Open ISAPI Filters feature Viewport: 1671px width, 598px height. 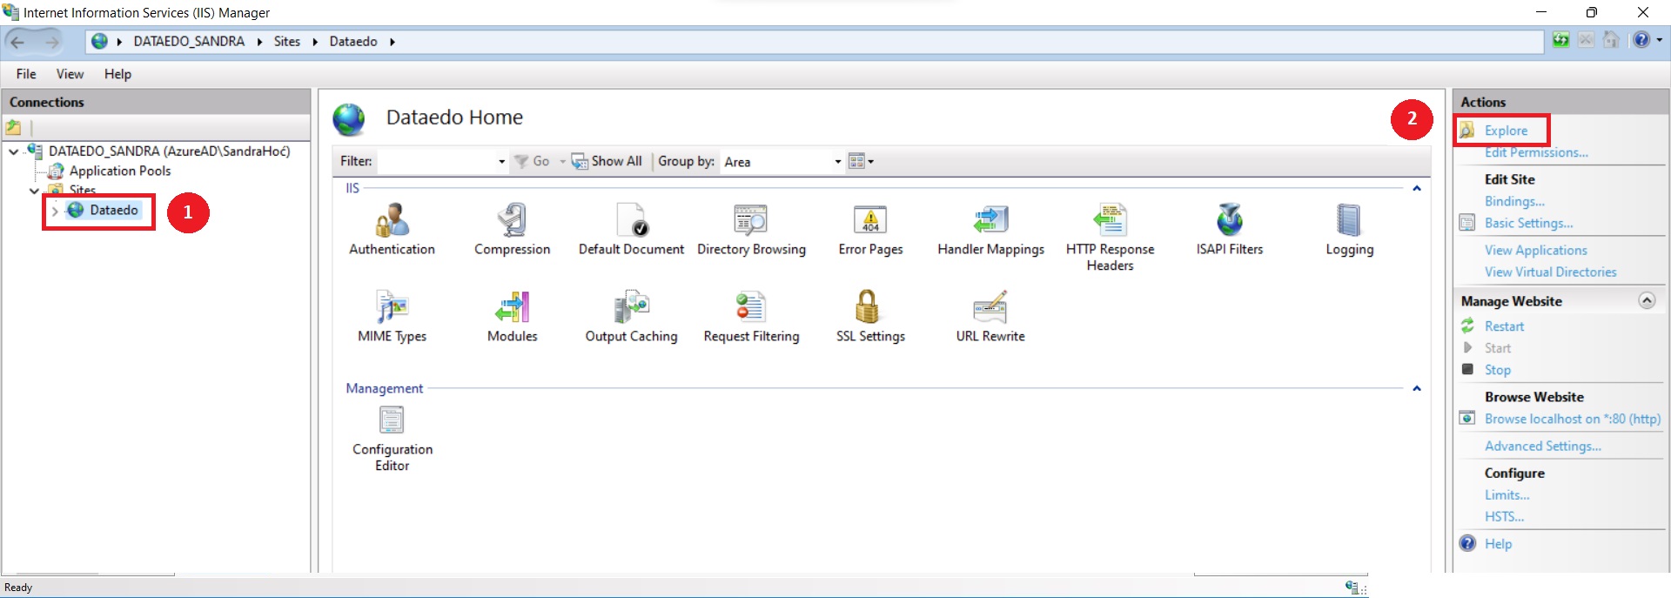coord(1229,230)
